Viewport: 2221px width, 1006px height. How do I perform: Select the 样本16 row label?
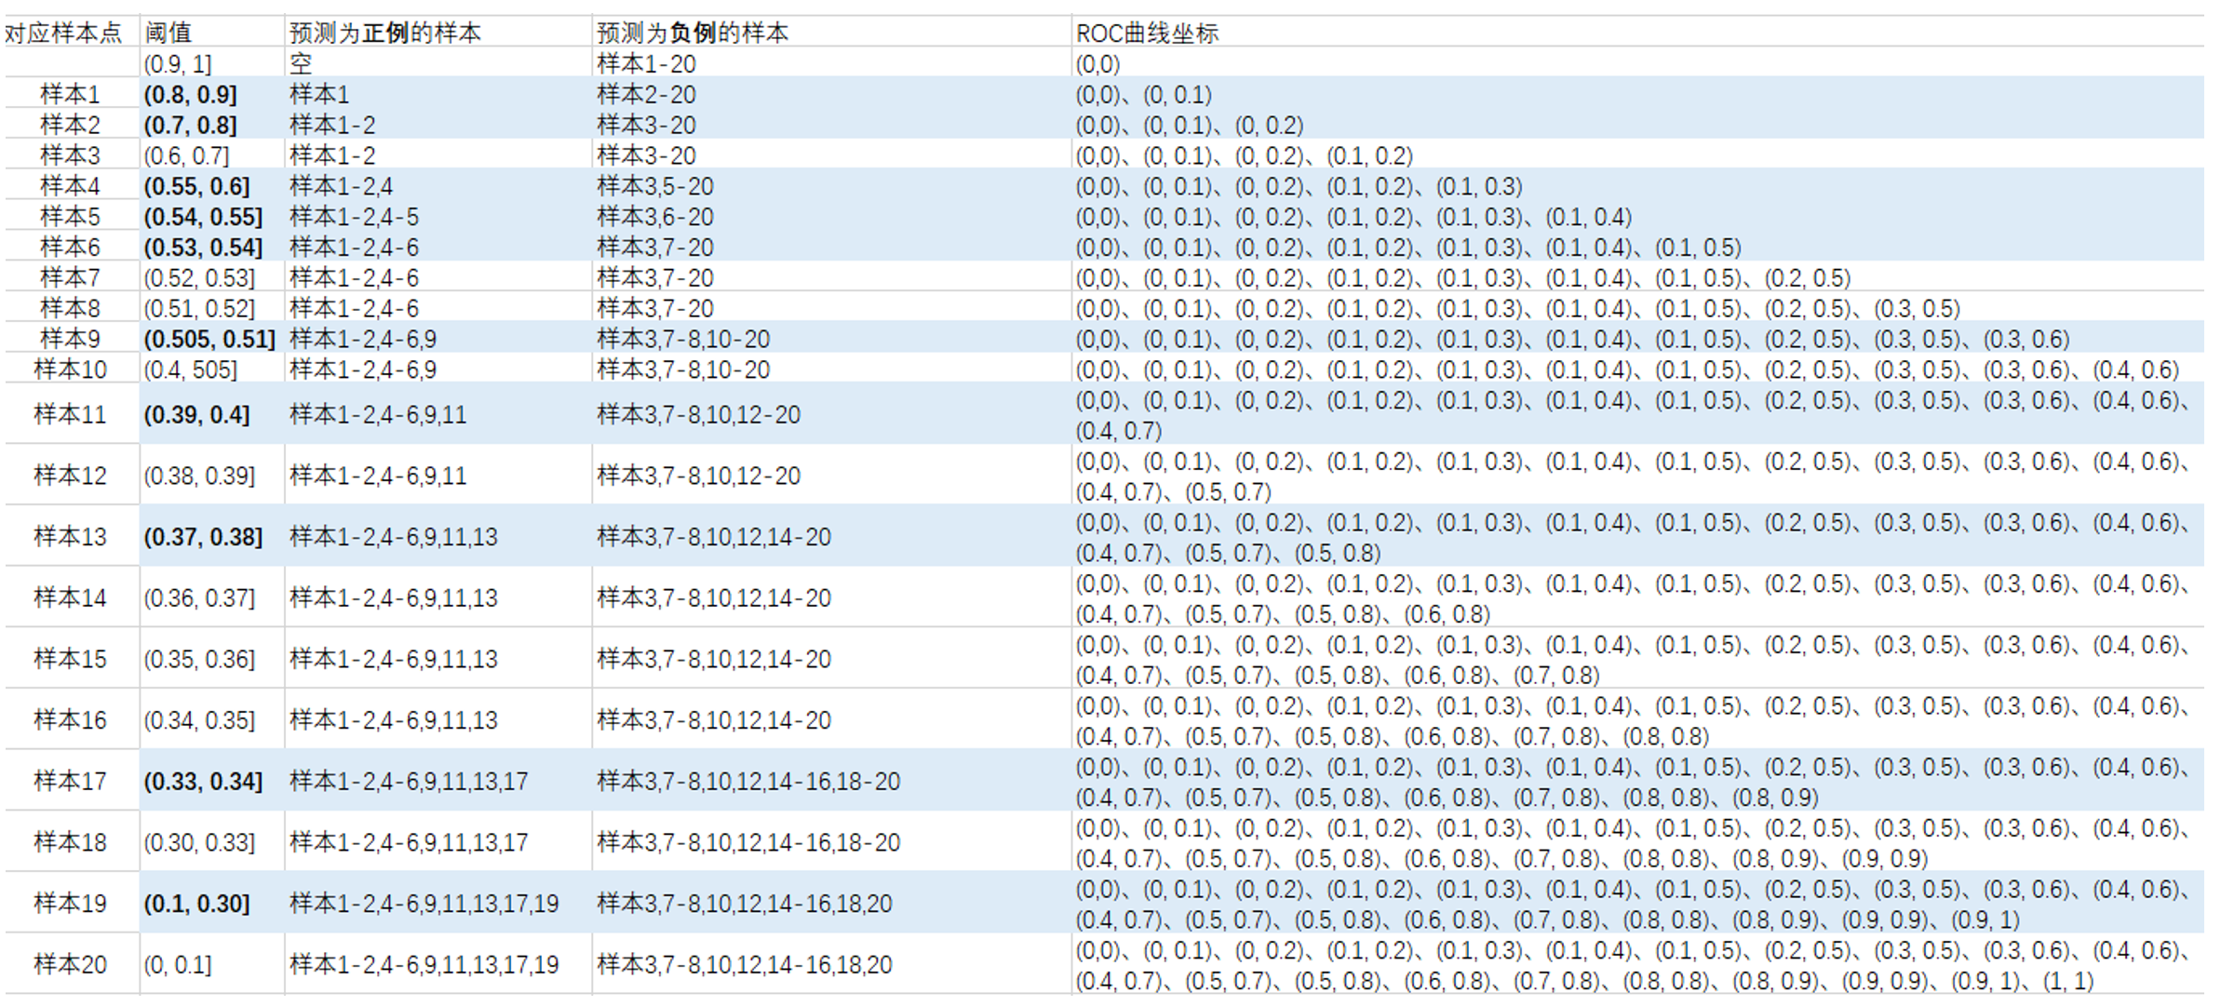(70, 720)
